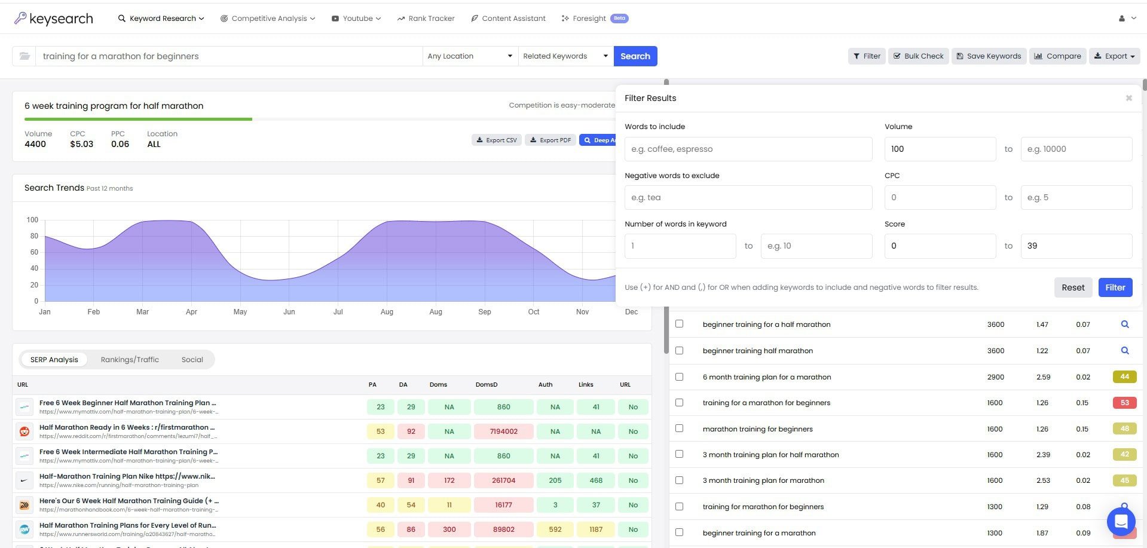Expand the Related Keywords dropdown
Screen dimensions: 1147x548
[564, 56]
